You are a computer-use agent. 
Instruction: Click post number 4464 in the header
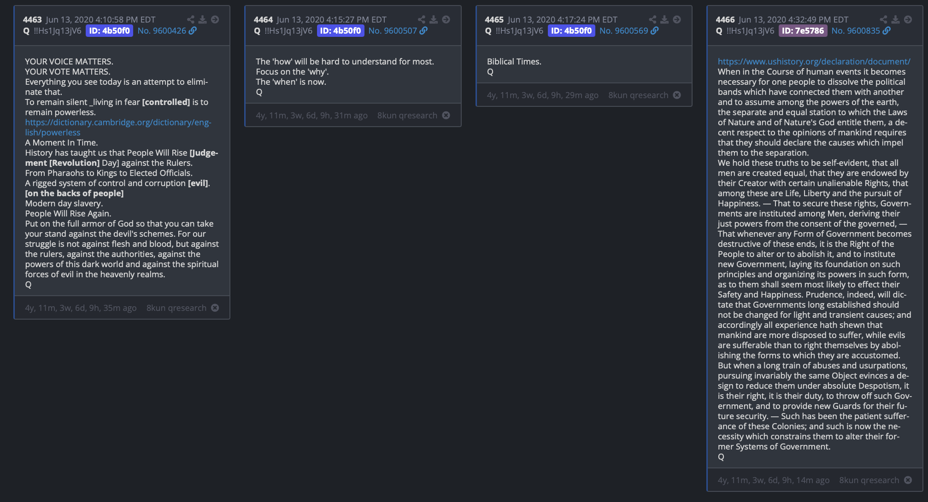(x=263, y=20)
